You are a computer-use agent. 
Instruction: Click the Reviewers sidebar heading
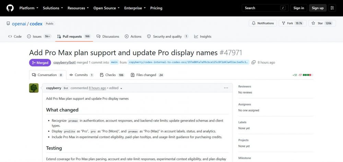[x=245, y=86]
